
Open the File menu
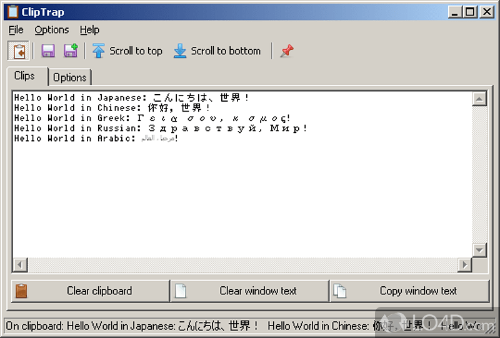pos(16,30)
